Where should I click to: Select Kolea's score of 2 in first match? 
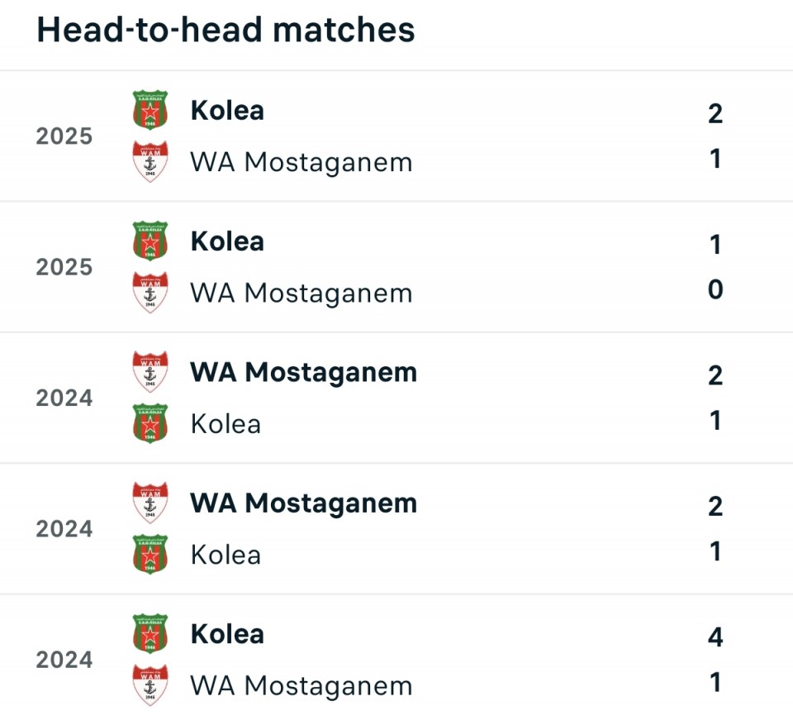[x=715, y=113]
